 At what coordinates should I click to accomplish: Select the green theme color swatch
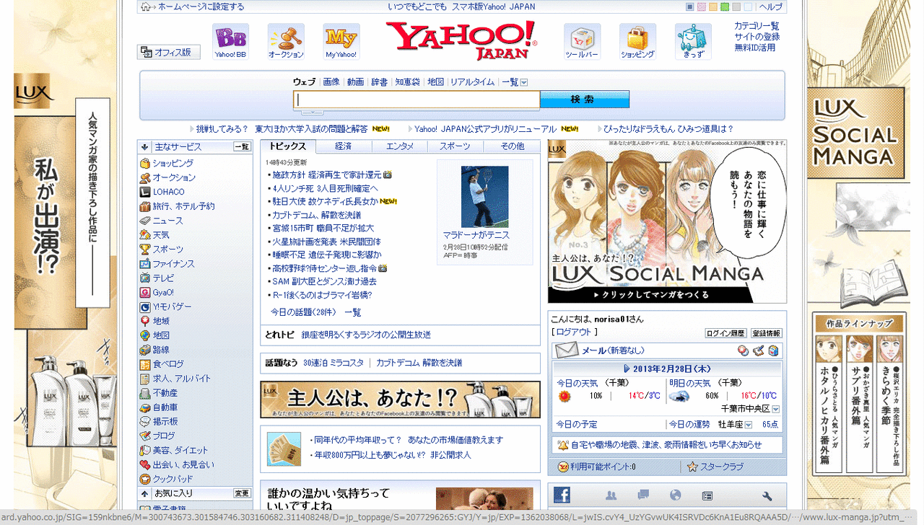pos(725,7)
